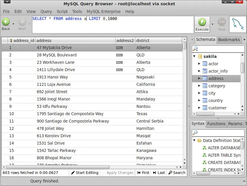Switch to the Functions tab
The width and height of the screenshot is (247, 186).
[216, 124]
